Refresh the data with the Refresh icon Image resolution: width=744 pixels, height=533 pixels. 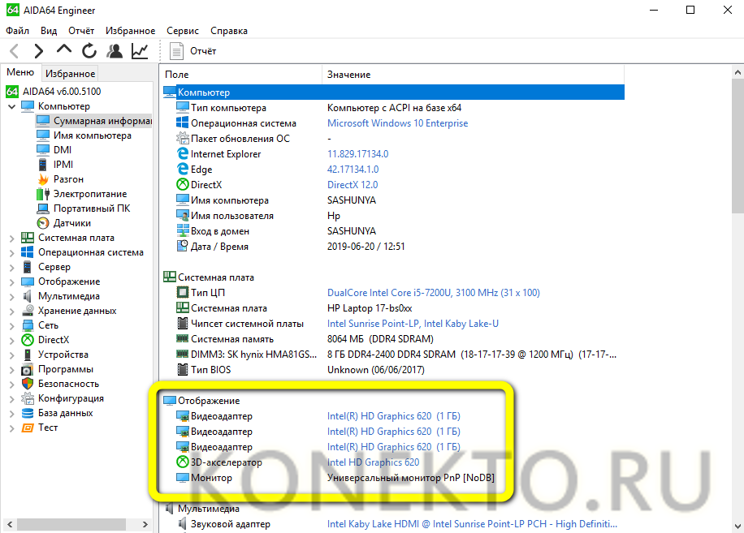click(x=89, y=50)
